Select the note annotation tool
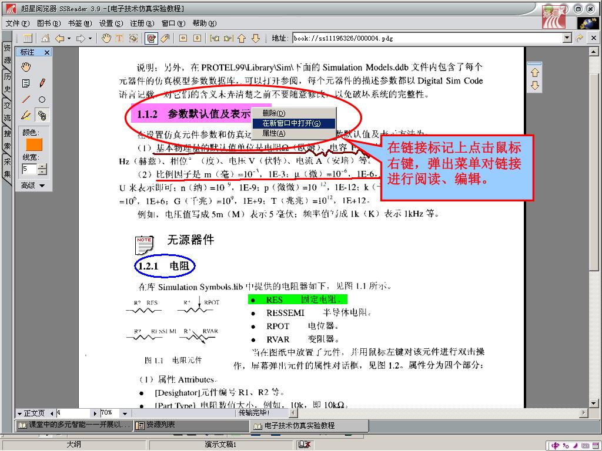Viewport: 602px width, 451px height. click(x=26, y=83)
